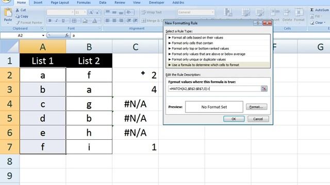This screenshot has width=330, height=185.
Task: Open Font dialog launcher
Action: tap(100, 28)
